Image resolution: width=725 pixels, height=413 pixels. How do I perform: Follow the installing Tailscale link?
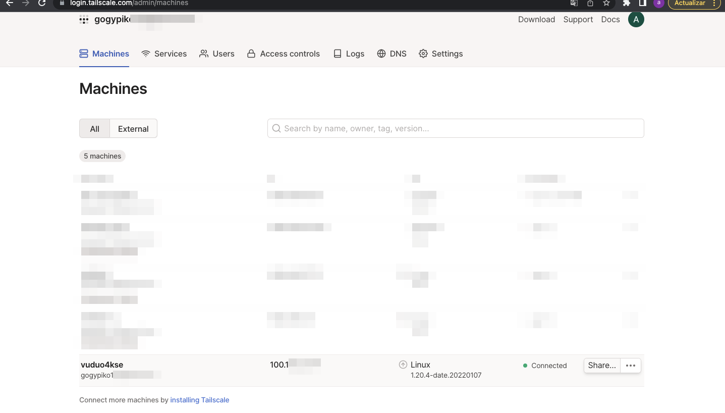[199, 400]
